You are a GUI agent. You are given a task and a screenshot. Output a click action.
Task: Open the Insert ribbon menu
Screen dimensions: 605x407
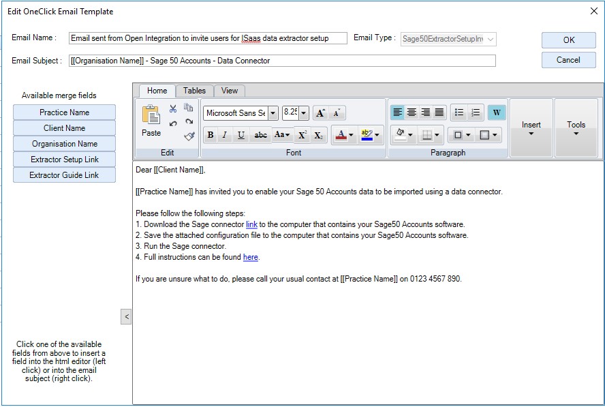click(531, 128)
